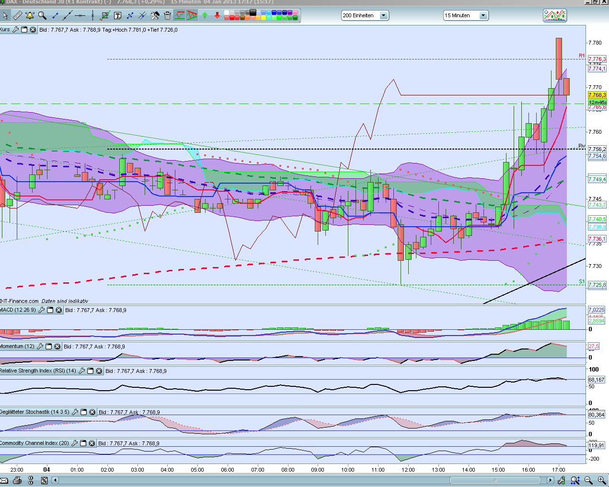This screenshot has height=487, width=609.
Task: Click the zoom in magnifier icon
Action: coord(602,480)
